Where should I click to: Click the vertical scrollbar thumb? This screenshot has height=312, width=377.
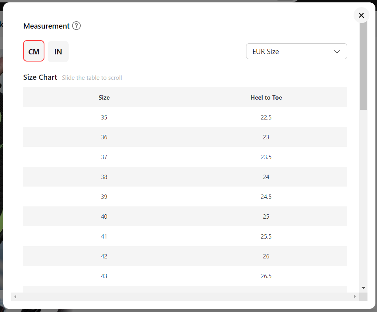pyautogui.click(x=363, y=65)
